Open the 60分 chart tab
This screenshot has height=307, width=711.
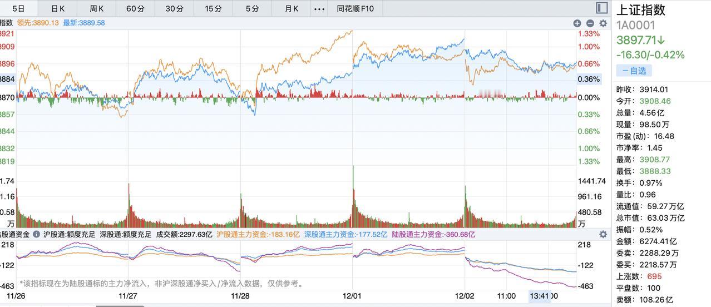(136, 8)
